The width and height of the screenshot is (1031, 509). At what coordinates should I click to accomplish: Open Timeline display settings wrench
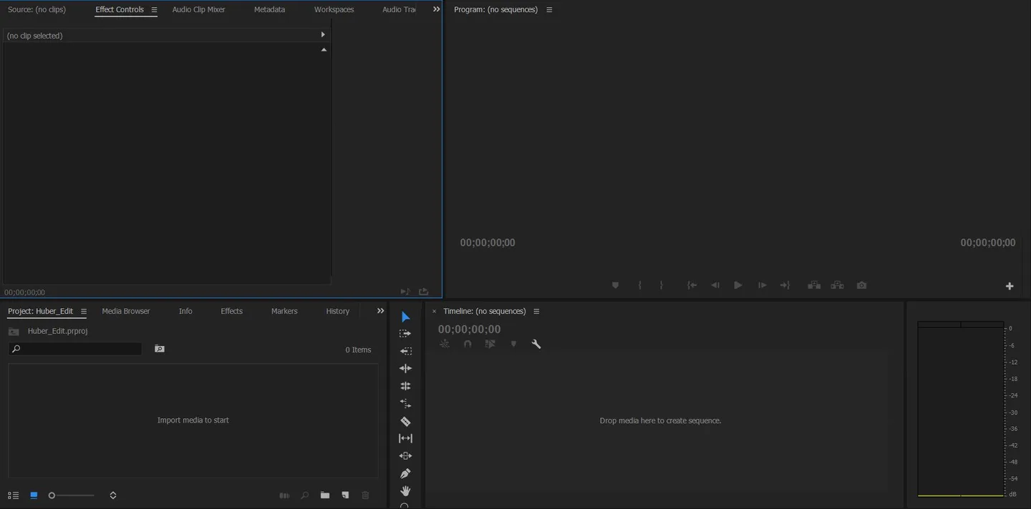(x=536, y=344)
